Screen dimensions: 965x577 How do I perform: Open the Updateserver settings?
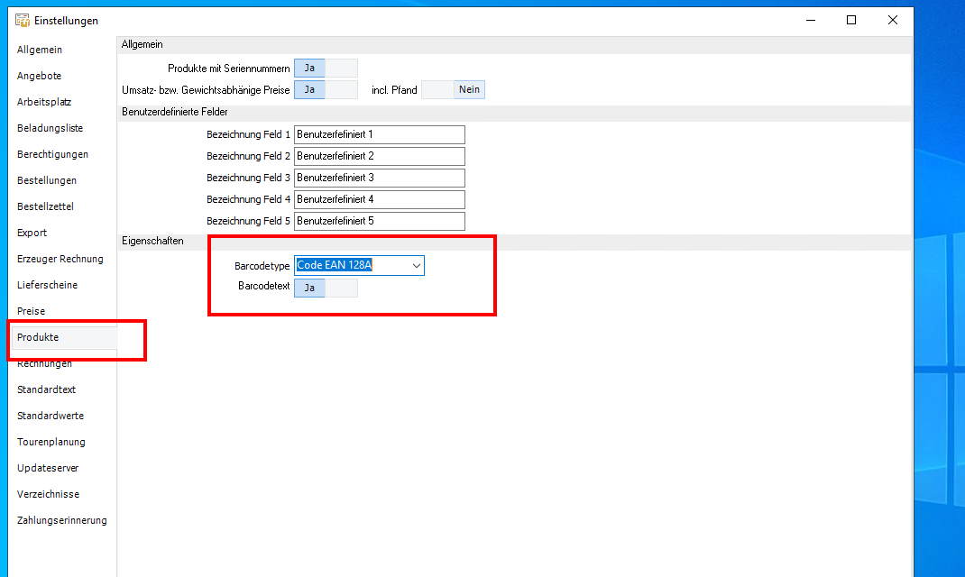(48, 468)
